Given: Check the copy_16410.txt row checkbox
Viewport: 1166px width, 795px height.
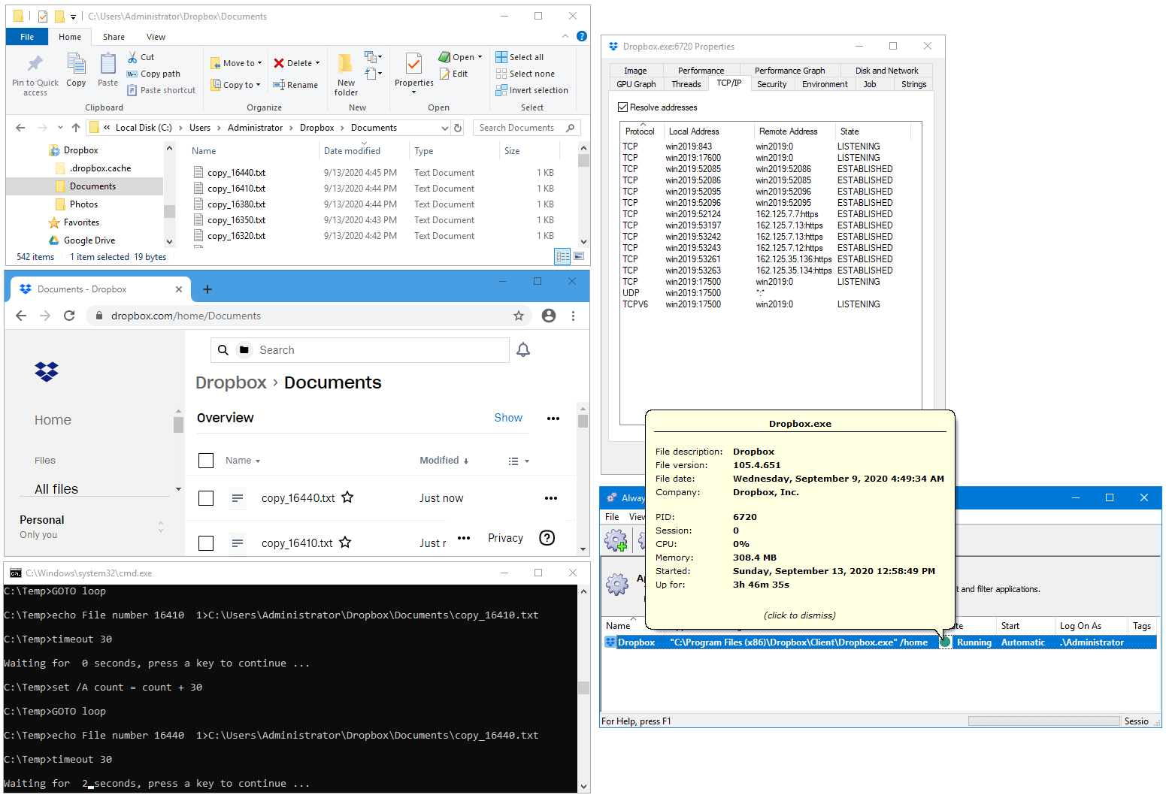Looking at the screenshot, I should pos(206,543).
